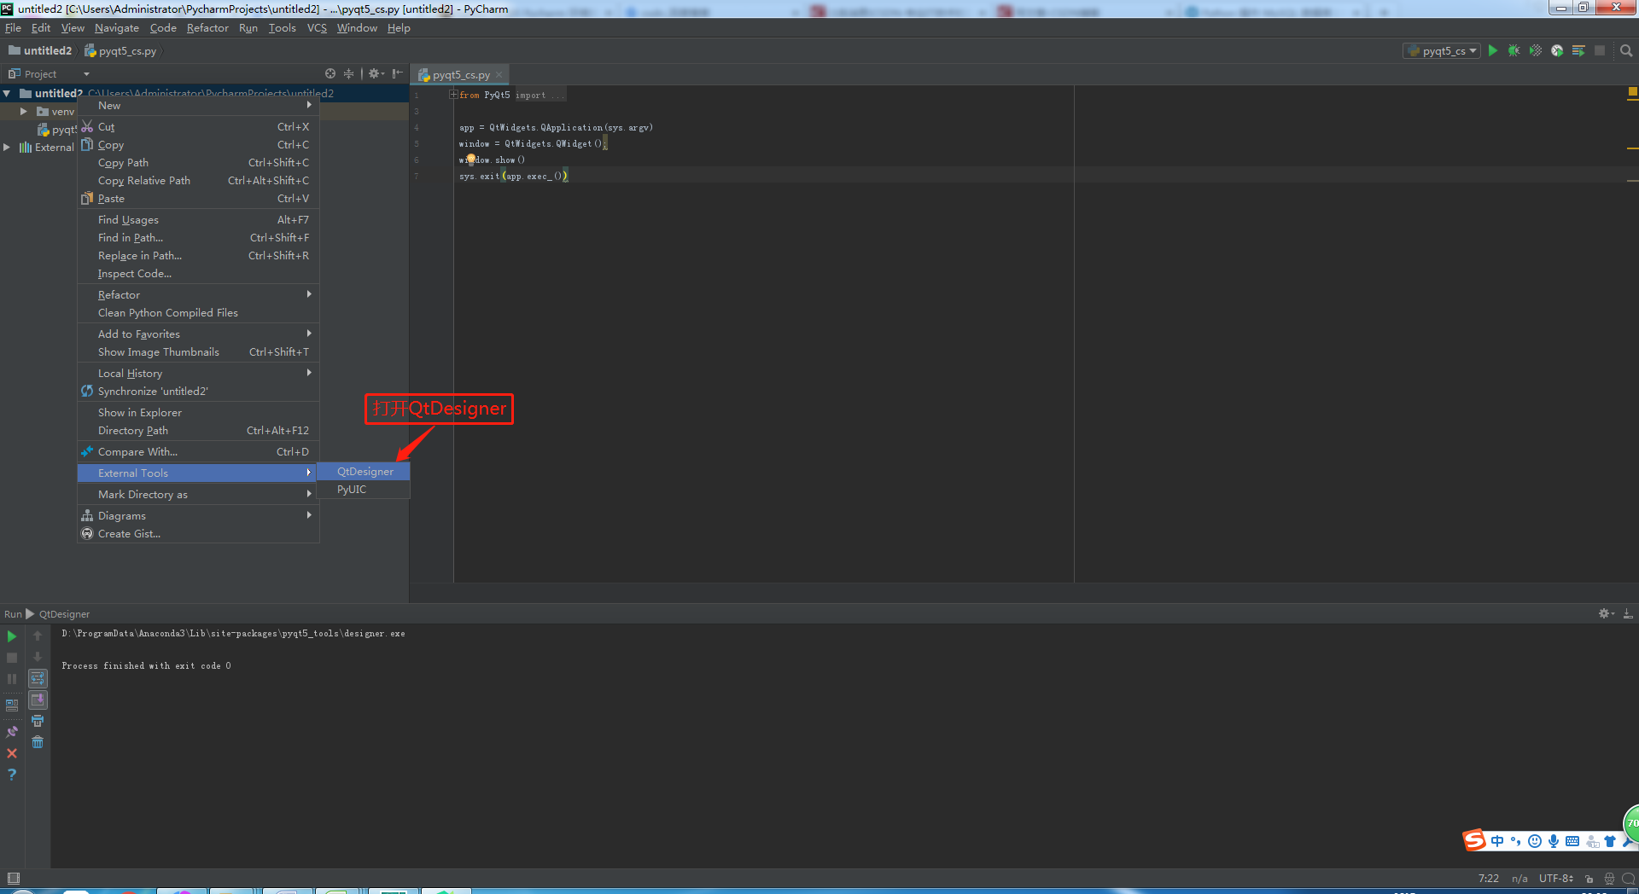Rerun QtDesigner in the Run panel

pyautogui.click(x=12, y=636)
